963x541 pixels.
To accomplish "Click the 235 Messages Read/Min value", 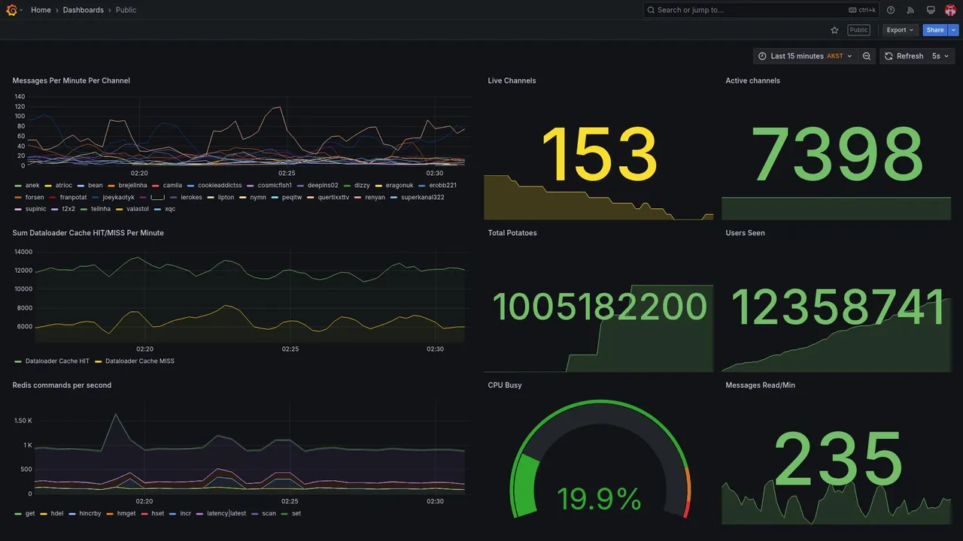I will click(x=837, y=459).
